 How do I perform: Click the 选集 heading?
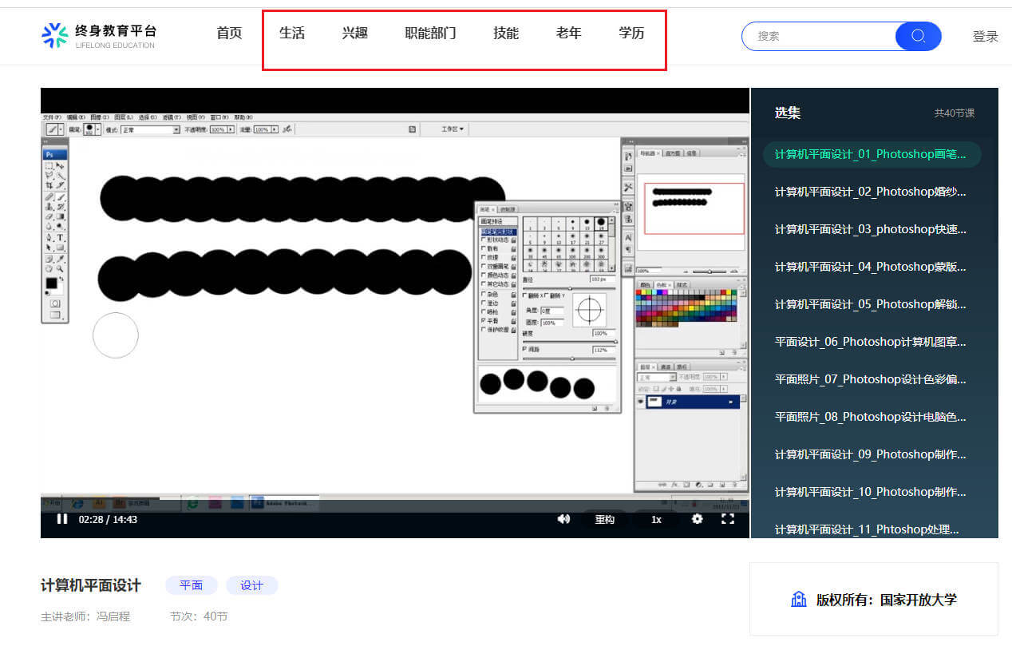788,113
